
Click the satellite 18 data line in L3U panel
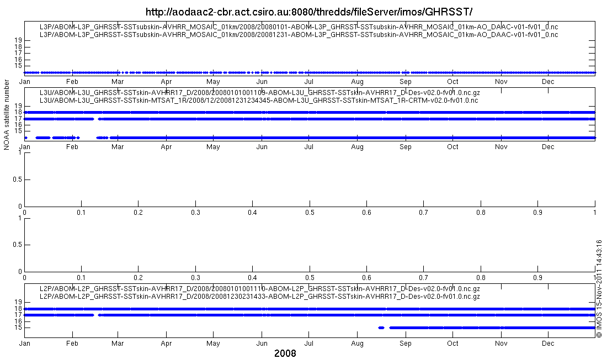point(310,112)
